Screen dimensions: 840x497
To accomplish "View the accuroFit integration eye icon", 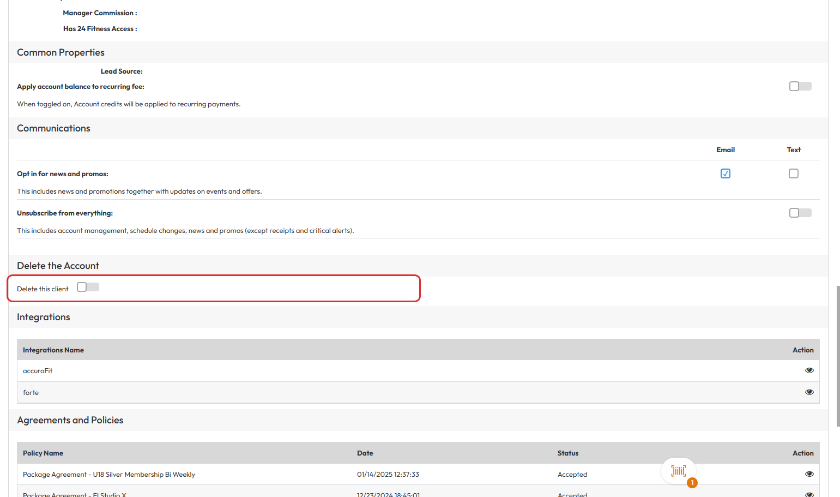I will coord(809,370).
